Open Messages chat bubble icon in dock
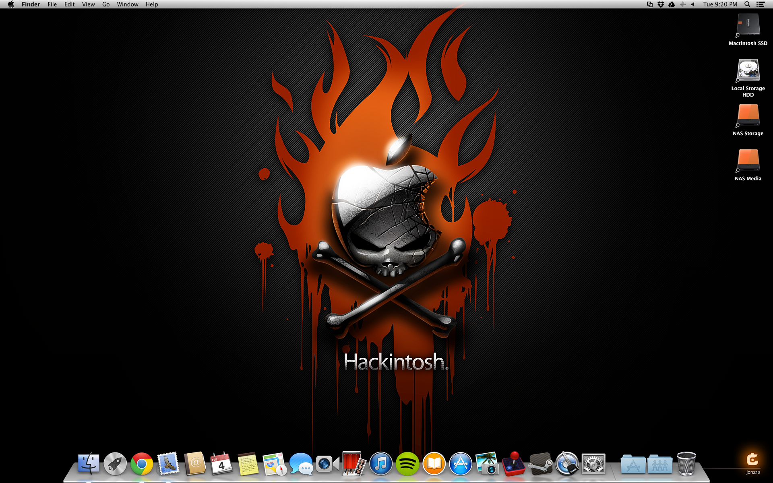The image size is (773, 483). (x=301, y=464)
